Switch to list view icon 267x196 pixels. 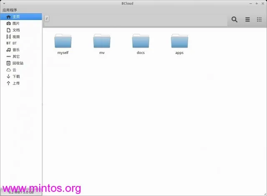click(x=247, y=20)
